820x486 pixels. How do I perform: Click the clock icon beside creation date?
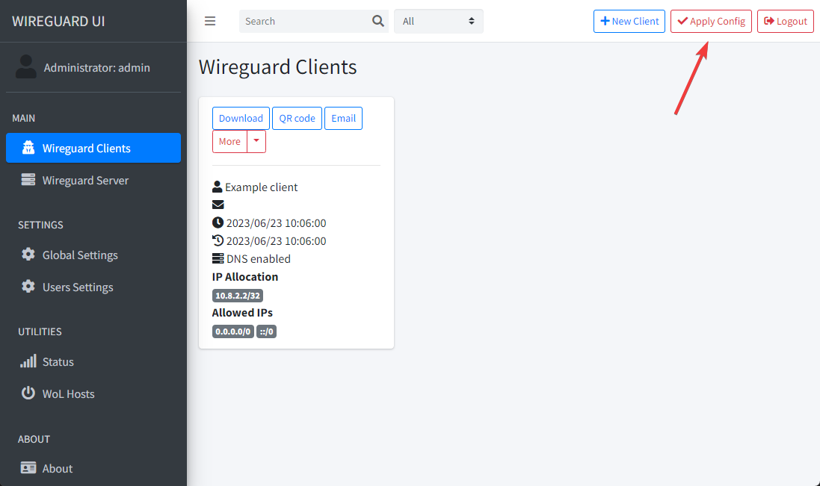point(218,222)
